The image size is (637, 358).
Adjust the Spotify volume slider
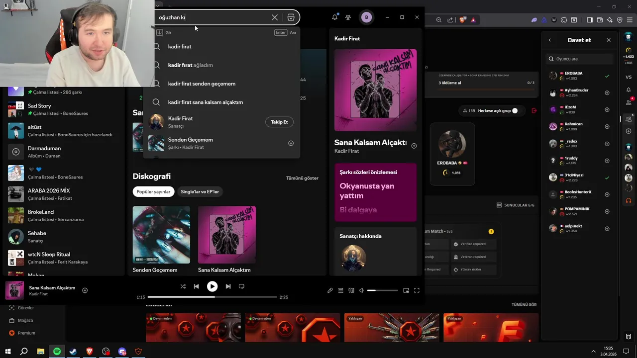(383, 290)
